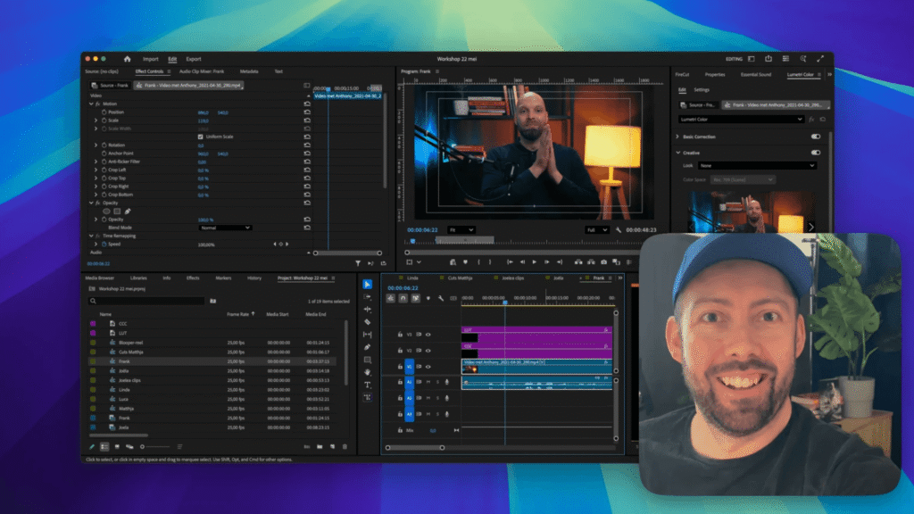
Task: Expand Basic Correction section in Lumetri
Action: [x=677, y=137]
